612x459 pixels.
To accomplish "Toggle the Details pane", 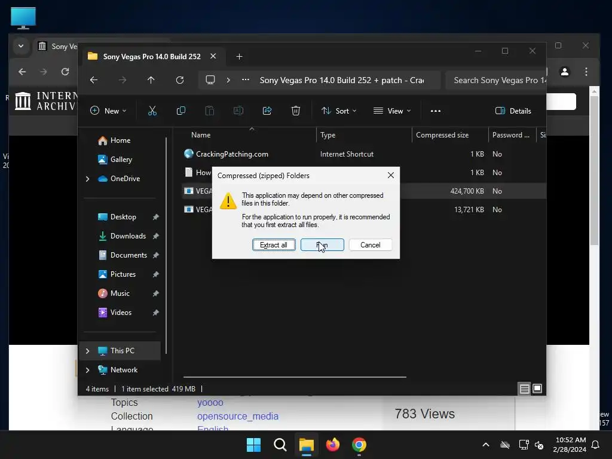I will coord(513,111).
